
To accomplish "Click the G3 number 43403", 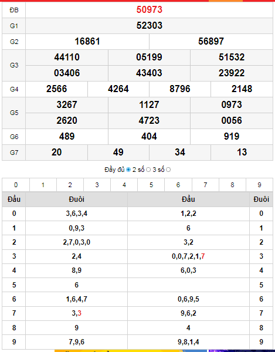I will coord(149,73).
